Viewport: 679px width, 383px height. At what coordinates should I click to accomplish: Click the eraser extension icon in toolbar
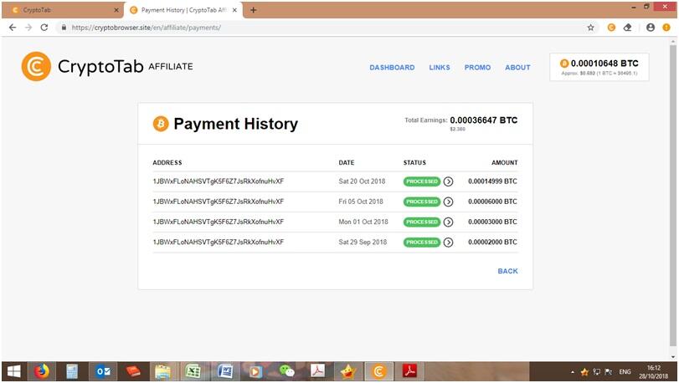click(627, 28)
